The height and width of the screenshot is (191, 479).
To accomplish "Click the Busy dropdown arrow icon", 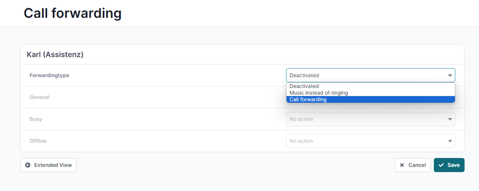I will click(450, 119).
